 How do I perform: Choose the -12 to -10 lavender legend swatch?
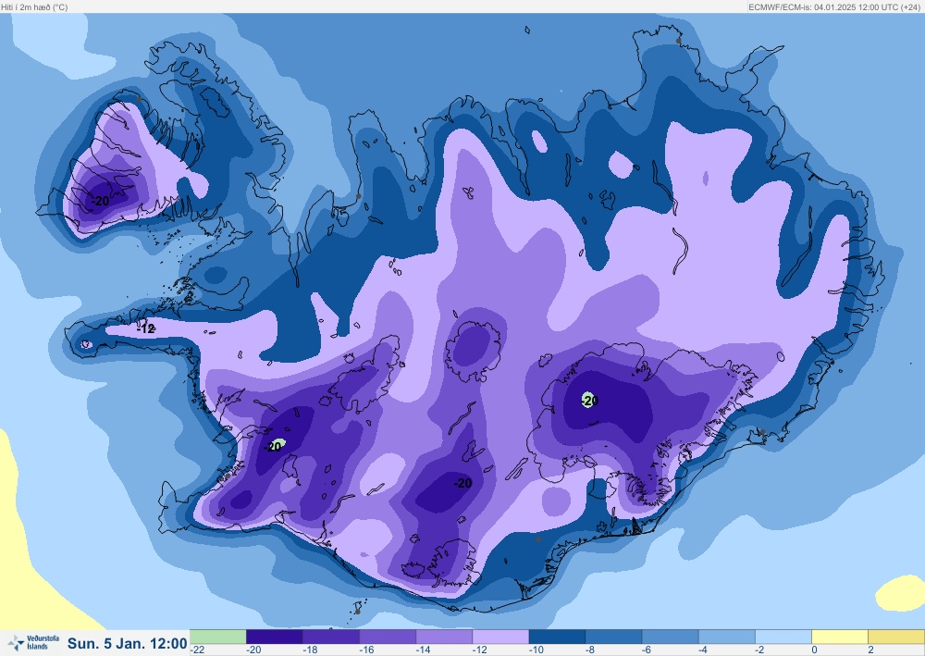(x=500, y=637)
